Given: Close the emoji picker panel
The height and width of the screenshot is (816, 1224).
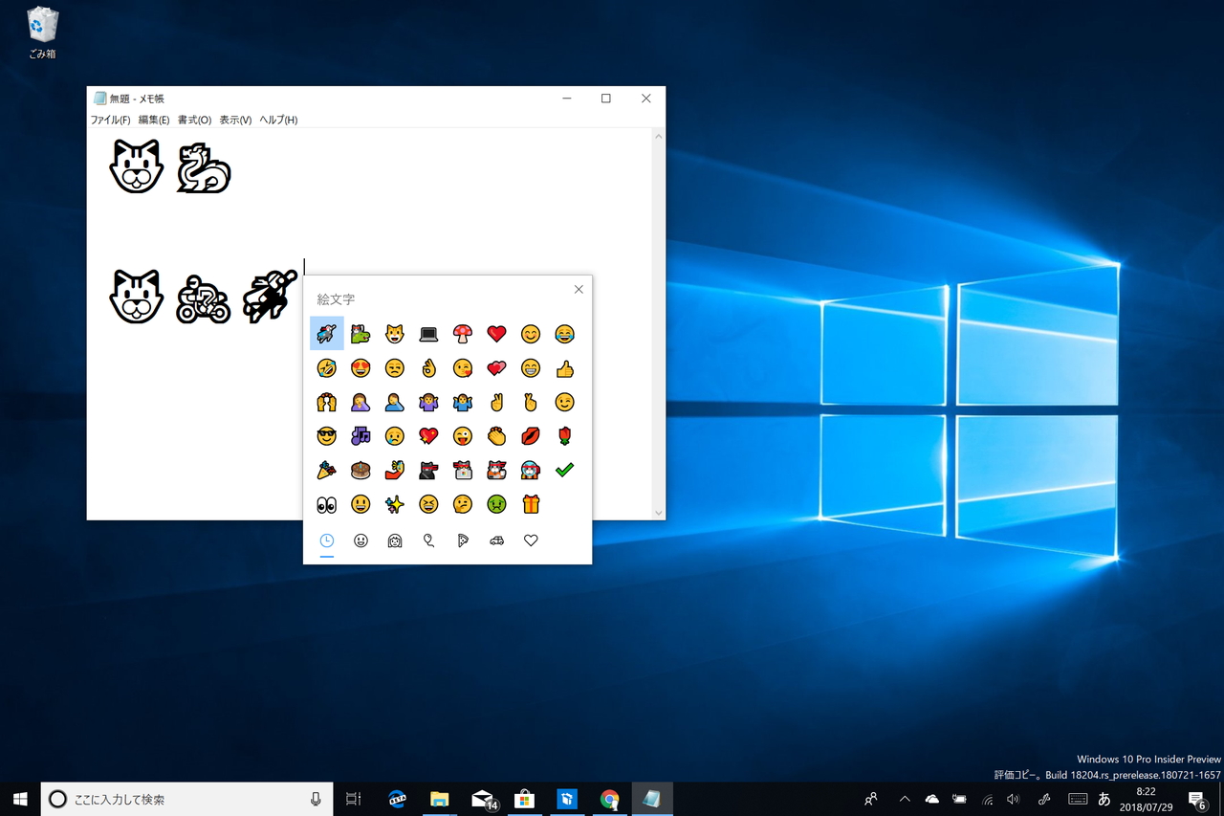Looking at the screenshot, I should coord(579,289).
